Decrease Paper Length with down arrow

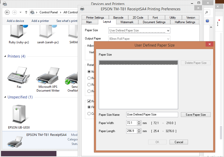click(139, 132)
